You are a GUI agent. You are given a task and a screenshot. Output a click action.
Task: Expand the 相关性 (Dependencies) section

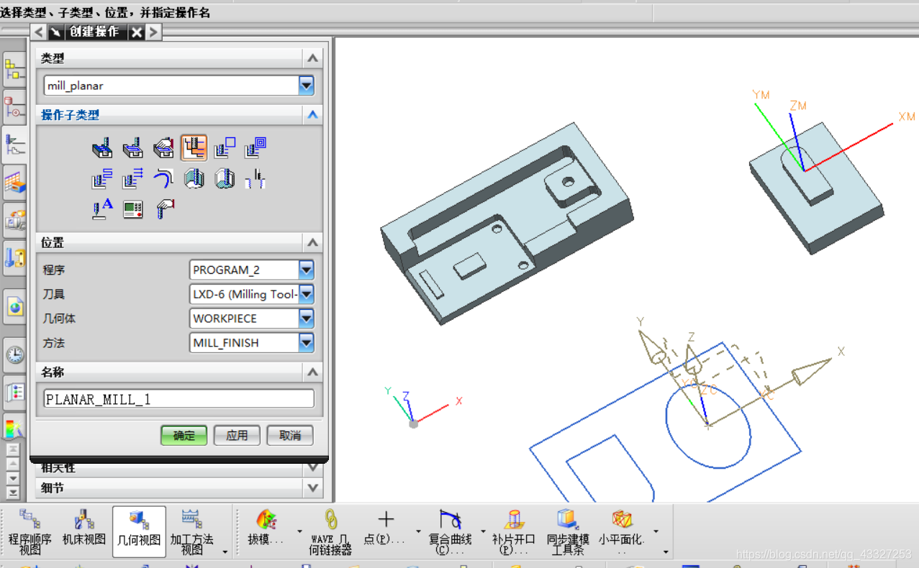[x=312, y=467]
